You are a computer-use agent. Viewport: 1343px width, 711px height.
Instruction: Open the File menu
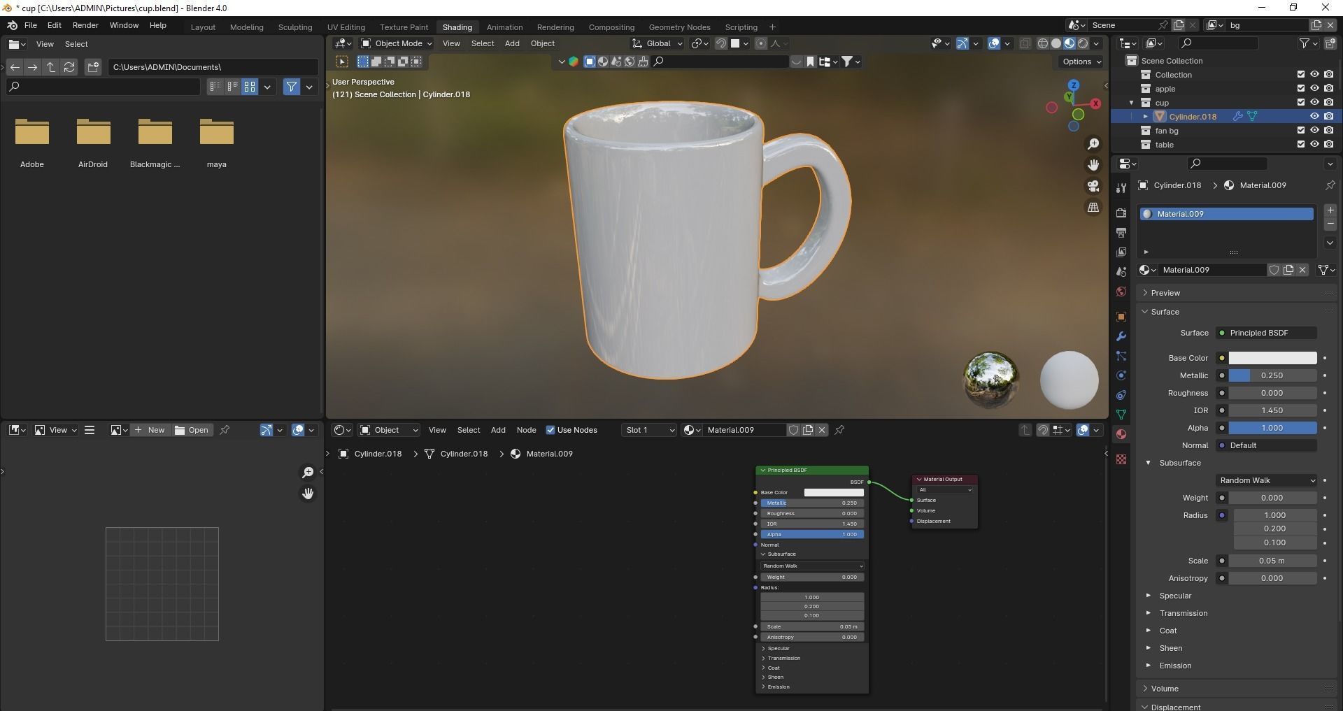[31, 25]
